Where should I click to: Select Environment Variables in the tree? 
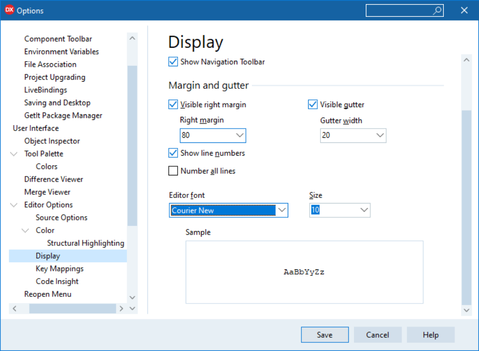(62, 52)
